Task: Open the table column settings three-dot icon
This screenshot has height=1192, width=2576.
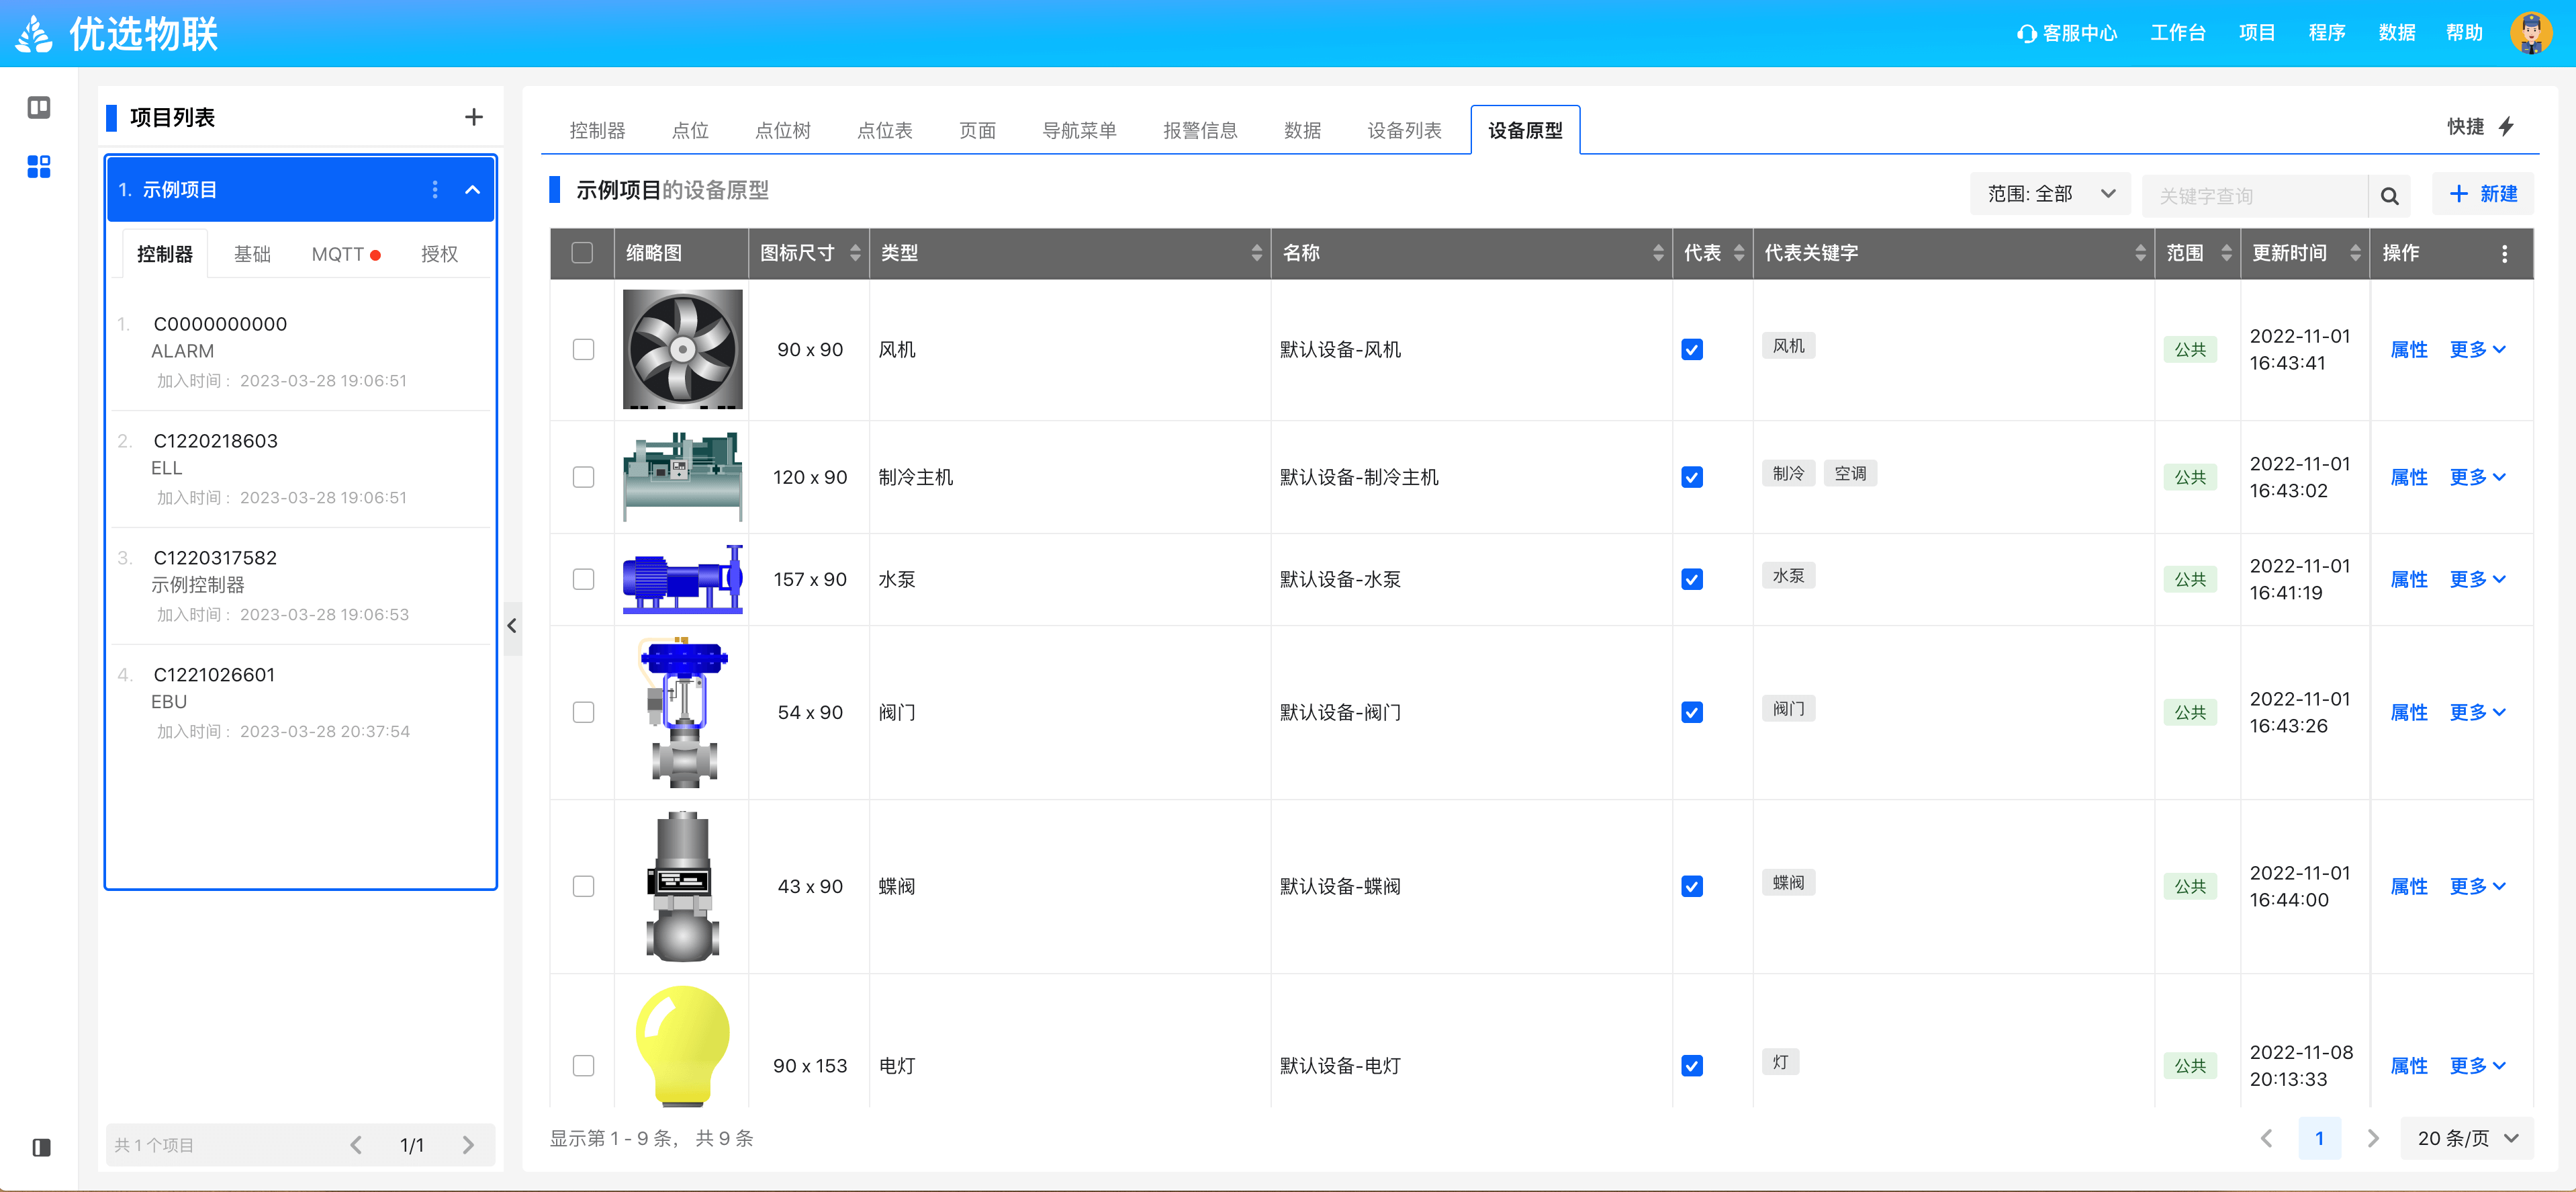Action: pyautogui.click(x=2504, y=253)
